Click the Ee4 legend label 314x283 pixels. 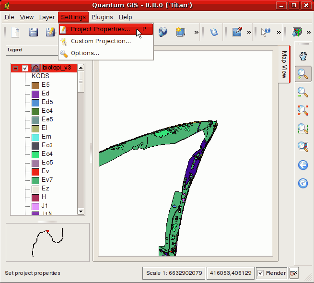click(x=47, y=111)
